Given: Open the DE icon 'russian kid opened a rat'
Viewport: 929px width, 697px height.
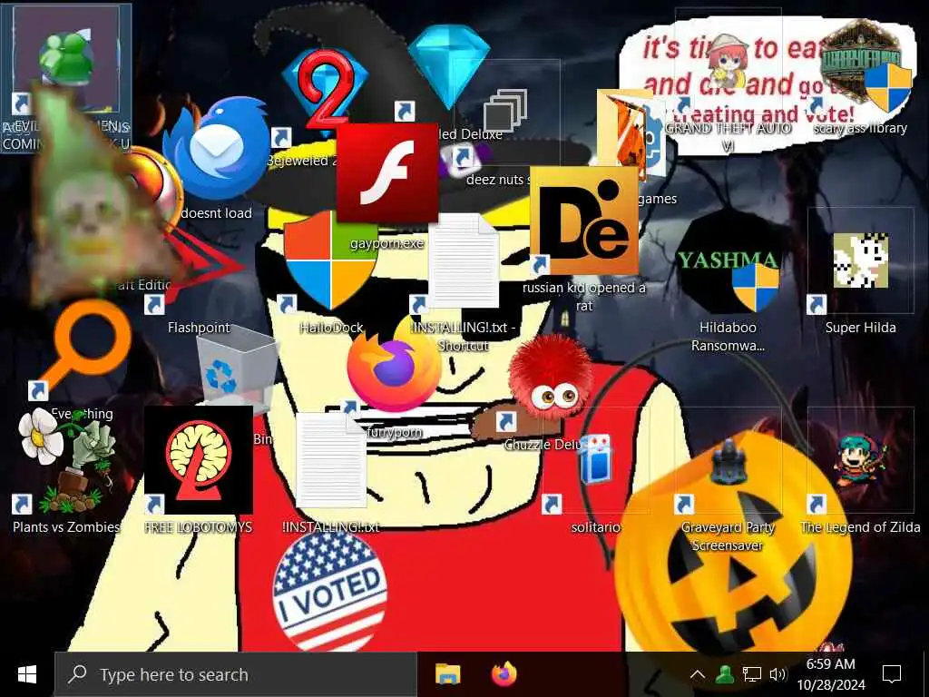Looking at the screenshot, I should coord(583,221).
